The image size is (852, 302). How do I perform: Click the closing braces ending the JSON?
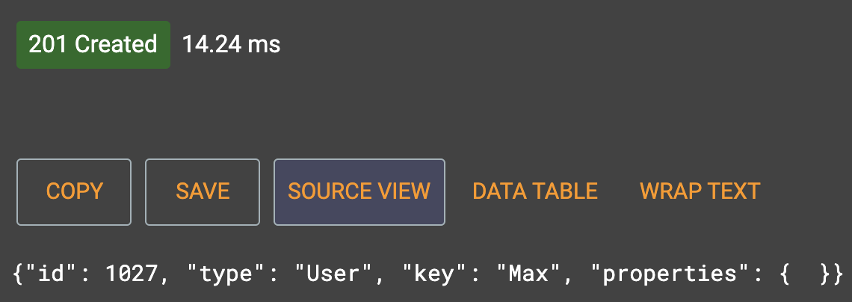pos(833,274)
